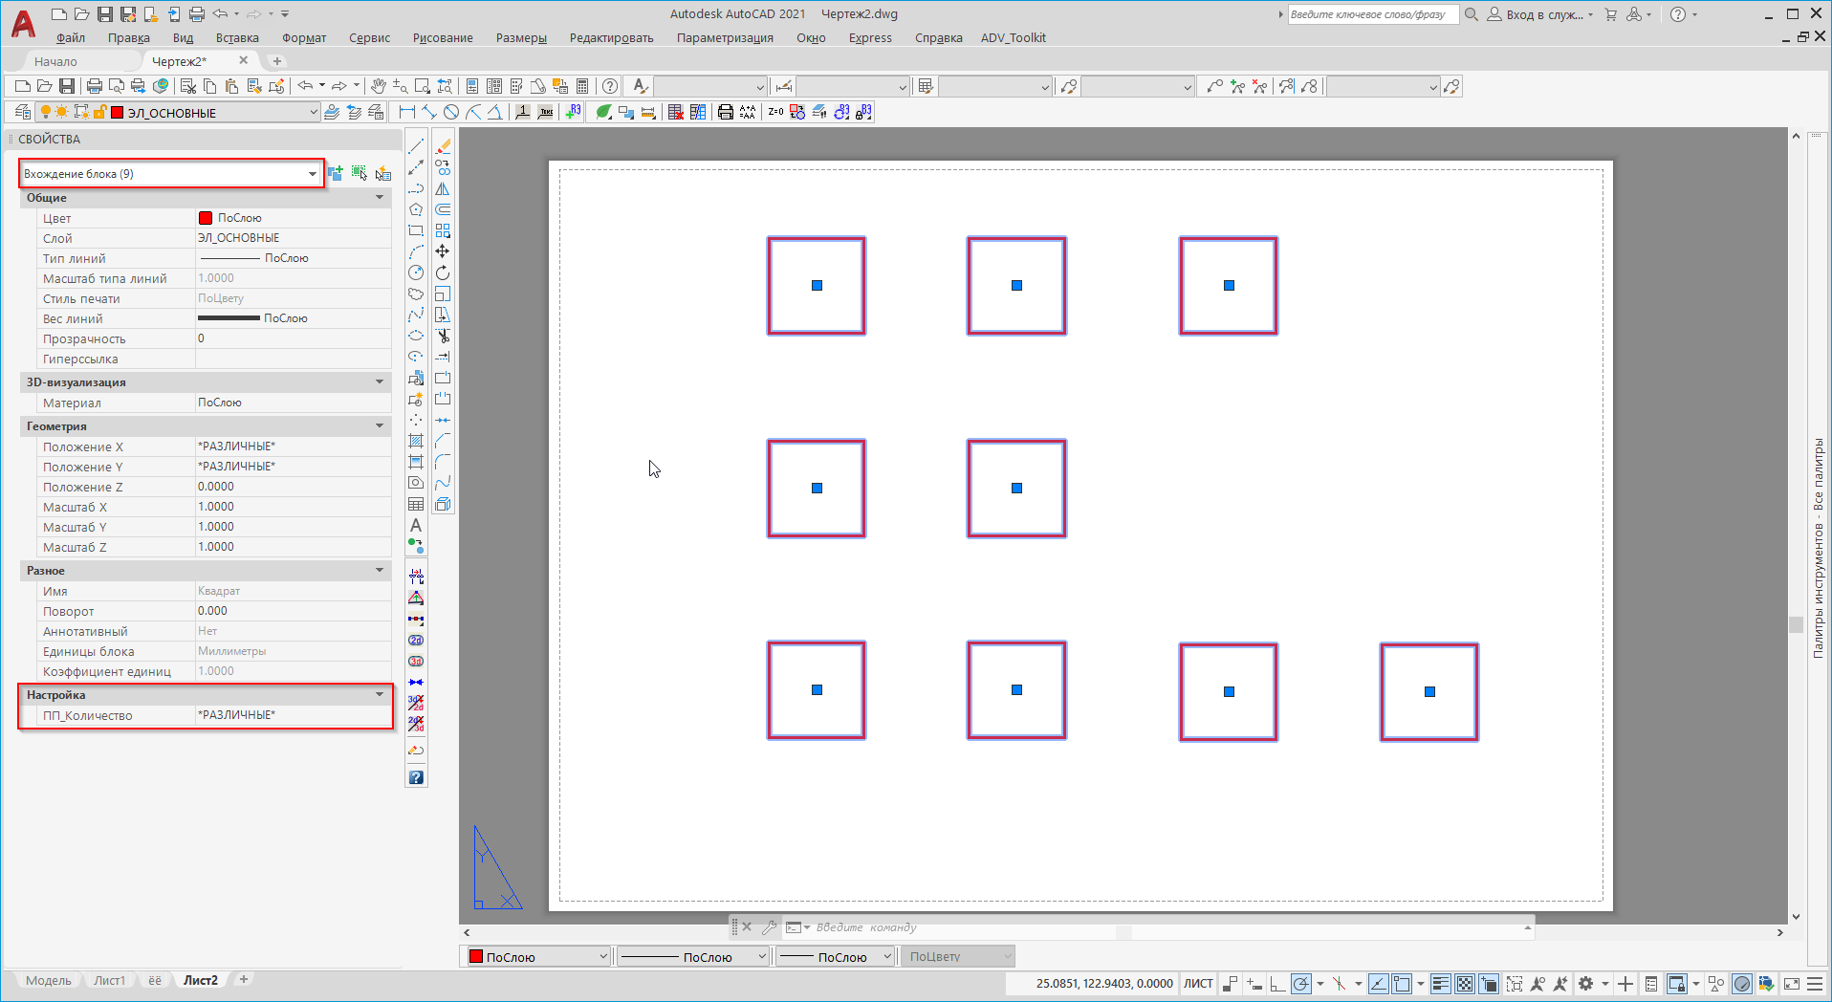Open the object selection dropdown Вхождение блока (9)
Screen dimensions: 1832x1002
click(171, 173)
